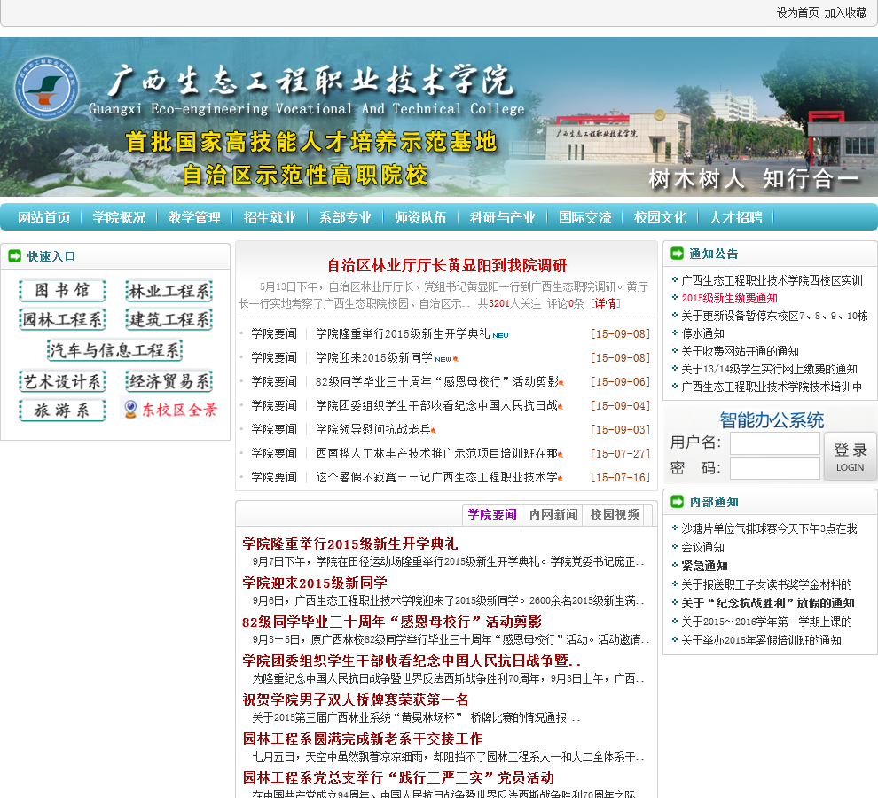
Task: Open red article title 学院团委组织学生干部收看纪念
Action: click(x=411, y=661)
